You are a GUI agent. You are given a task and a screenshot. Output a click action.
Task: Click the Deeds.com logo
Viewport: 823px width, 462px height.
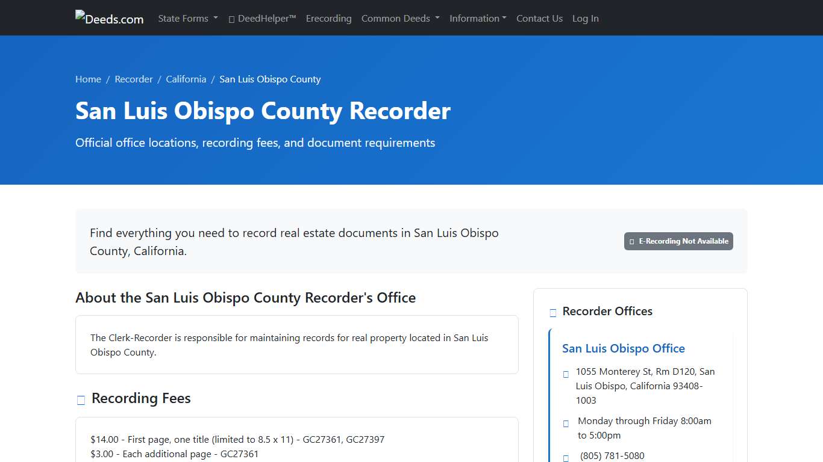point(109,17)
